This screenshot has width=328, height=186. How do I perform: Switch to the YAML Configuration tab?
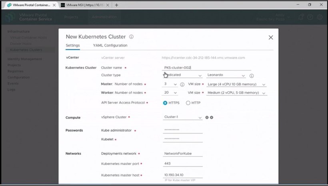(x=110, y=46)
